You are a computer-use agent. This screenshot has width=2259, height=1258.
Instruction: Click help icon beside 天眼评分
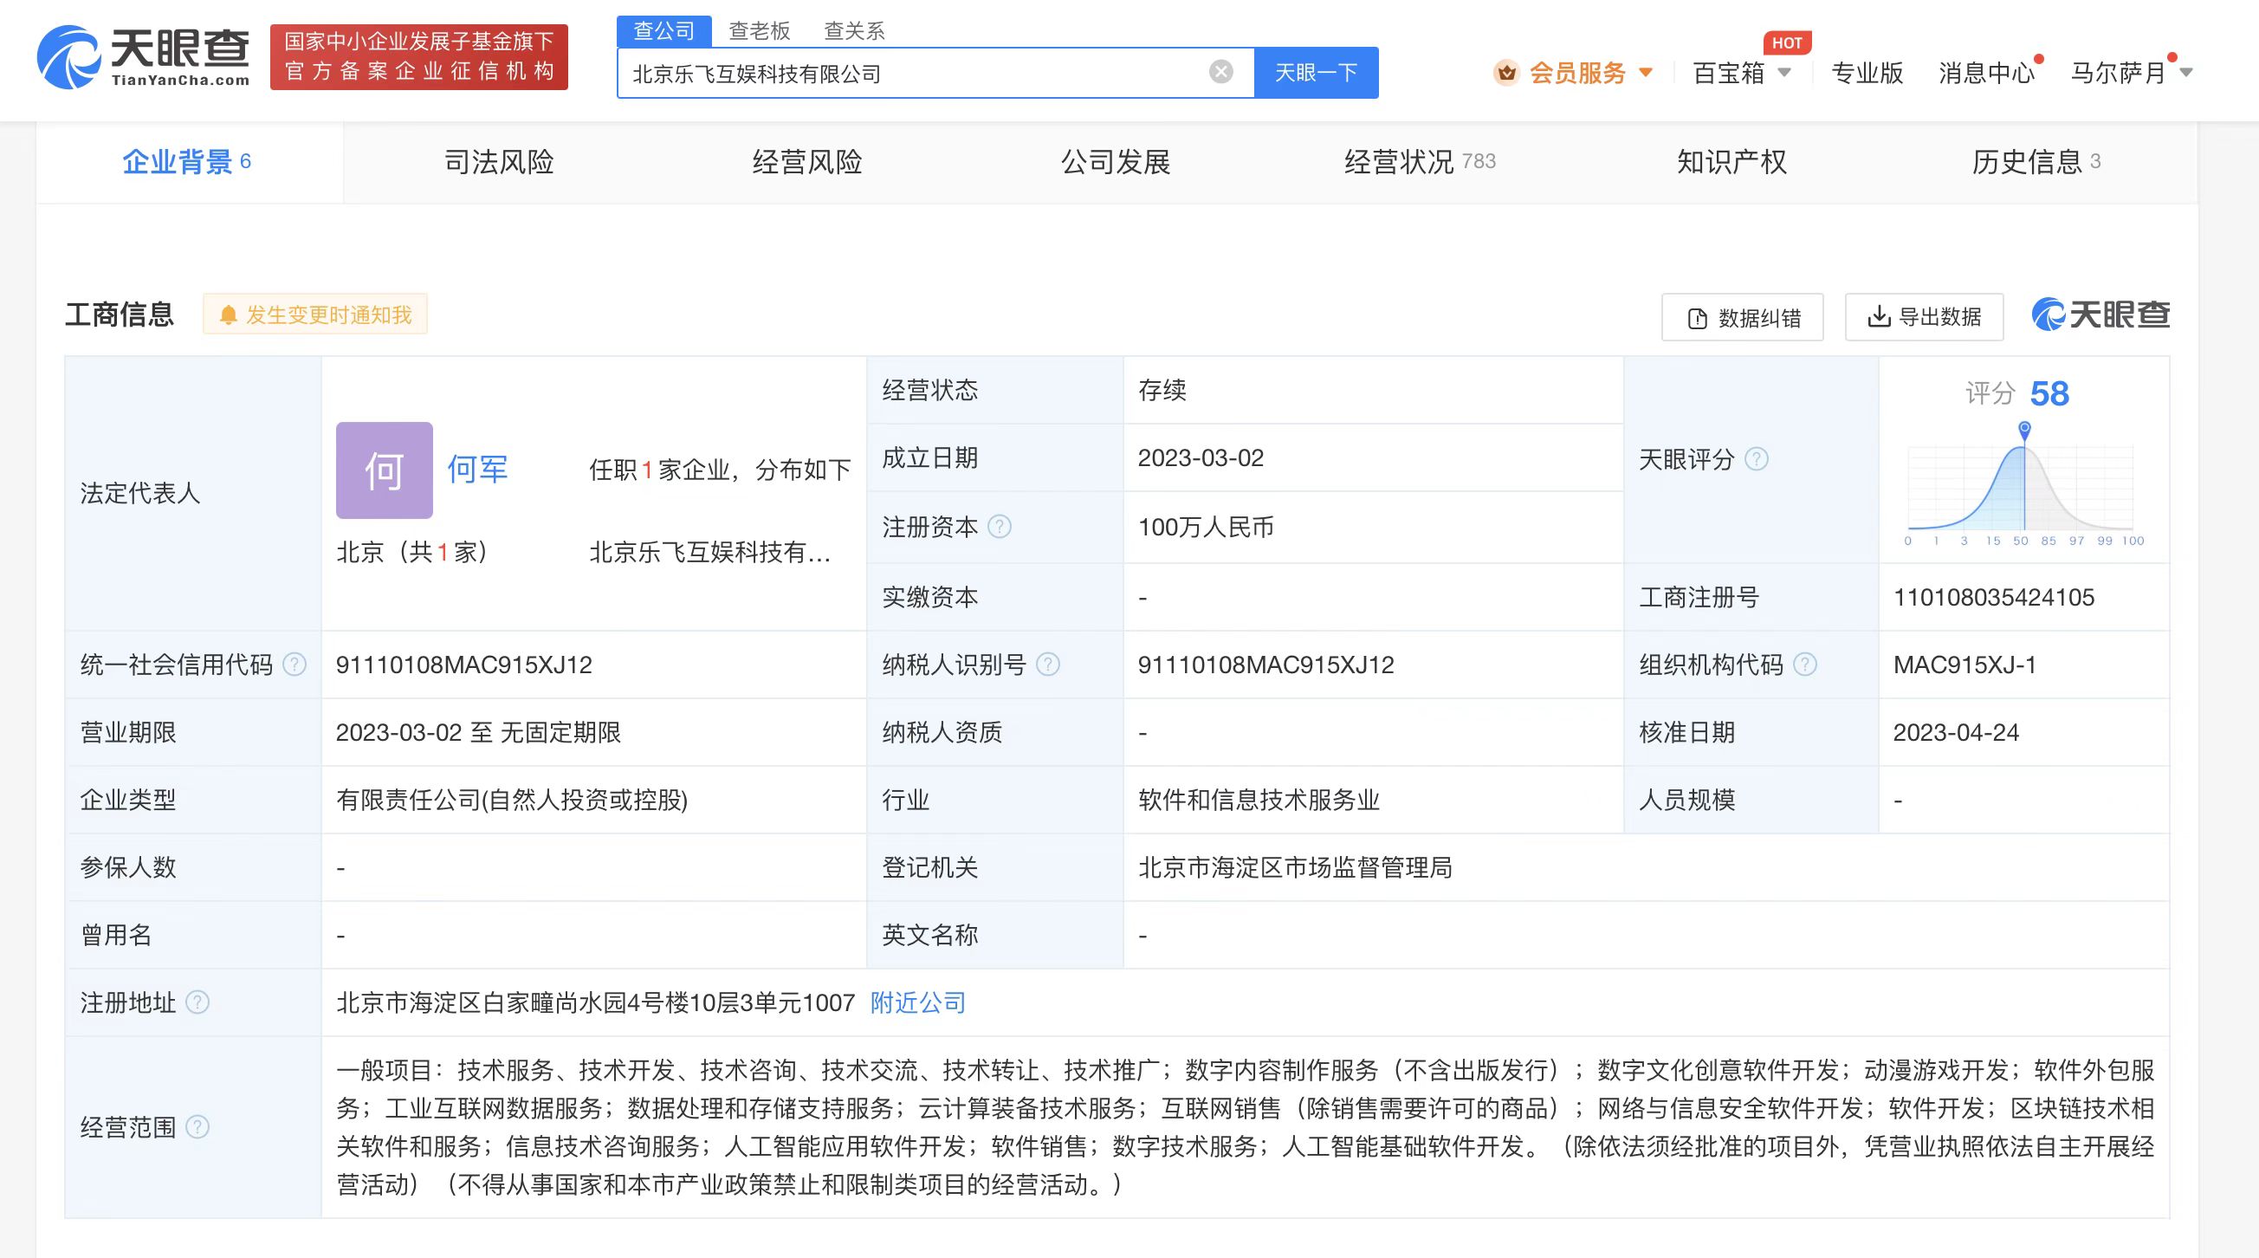coord(1757,459)
